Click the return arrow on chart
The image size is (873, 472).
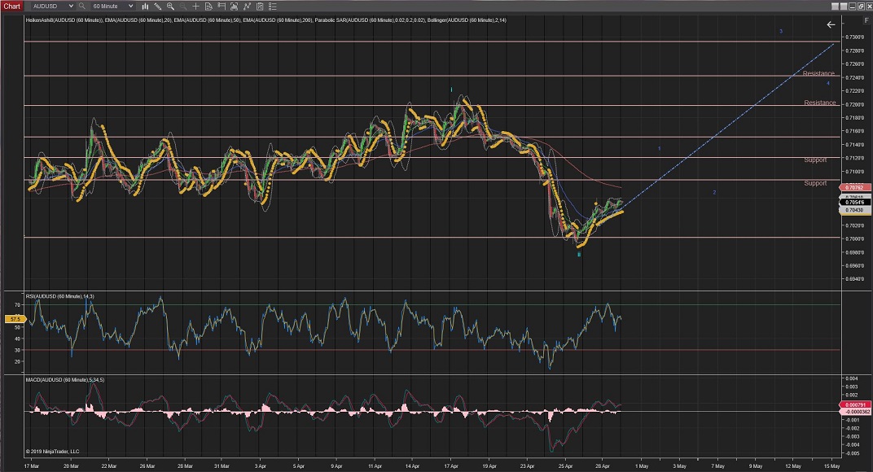(831, 24)
